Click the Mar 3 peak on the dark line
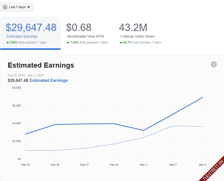This screenshot has width=224, height=181. [202, 97]
